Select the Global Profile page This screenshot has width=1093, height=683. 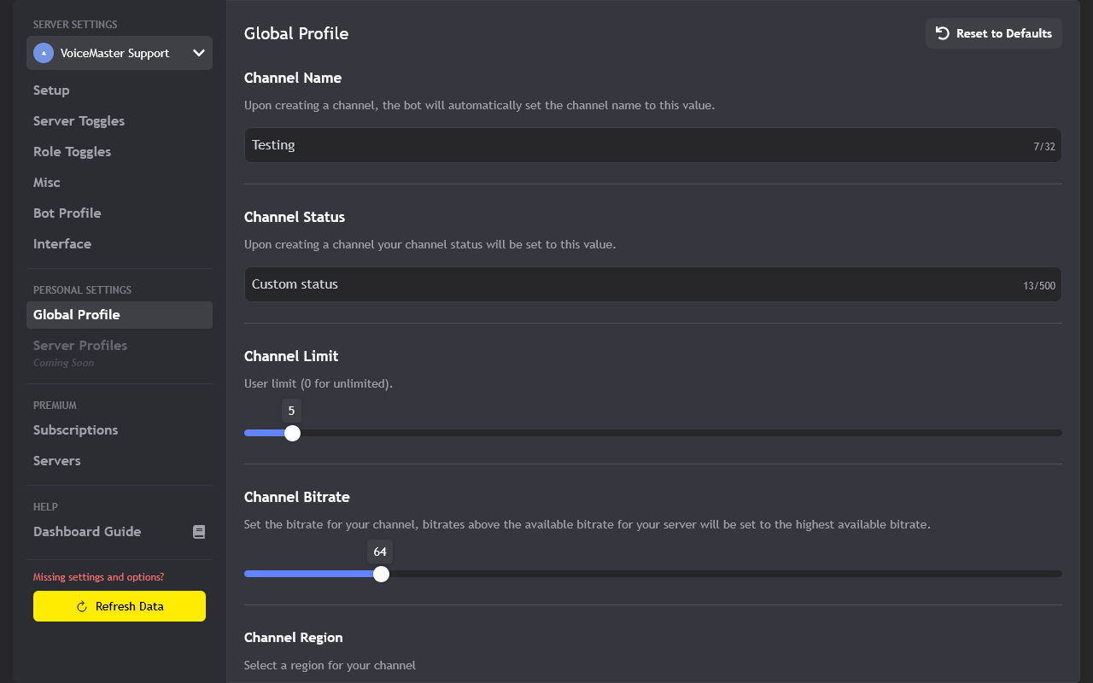(75, 314)
